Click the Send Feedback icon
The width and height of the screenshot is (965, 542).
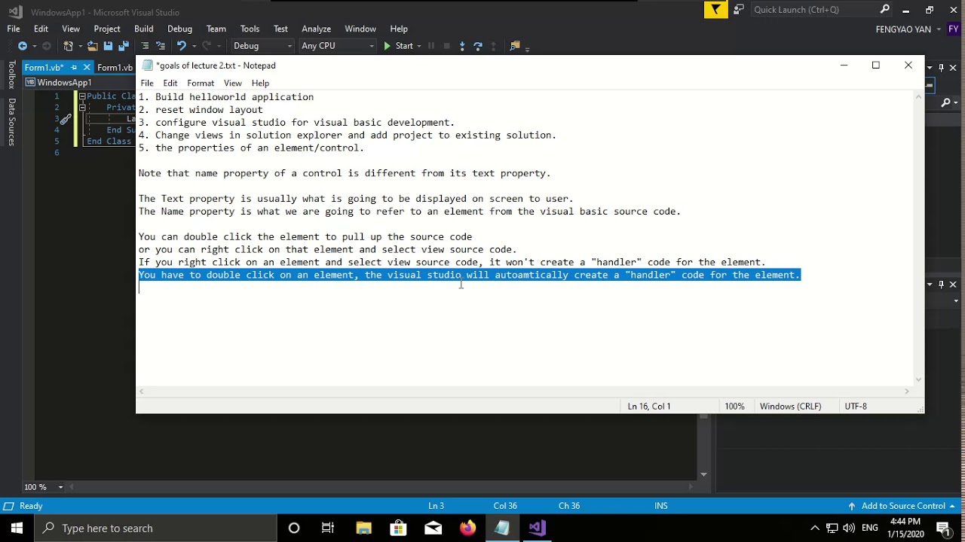[x=739, y=10]
